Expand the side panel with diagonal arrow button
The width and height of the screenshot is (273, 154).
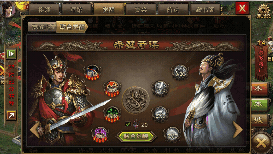coord(11,115)
